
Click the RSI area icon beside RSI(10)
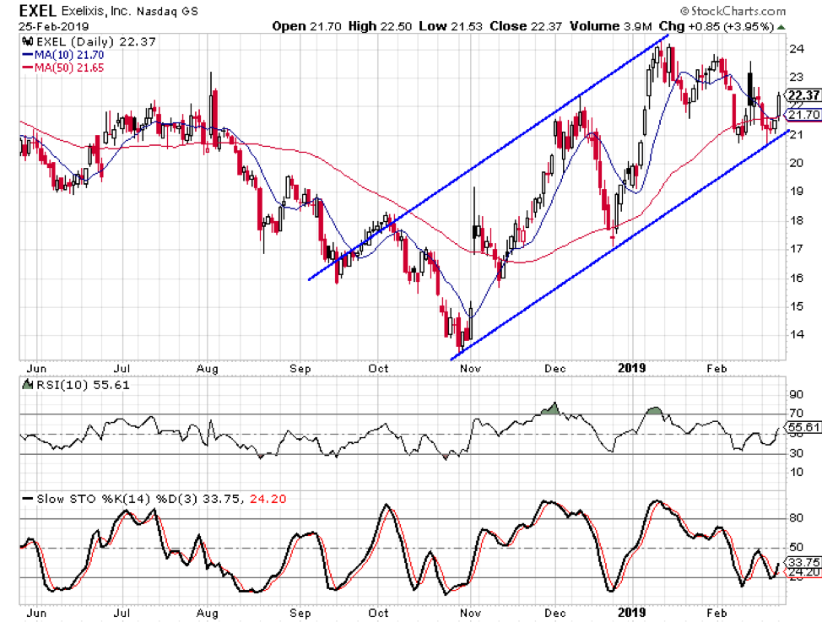tap(28, 384)
